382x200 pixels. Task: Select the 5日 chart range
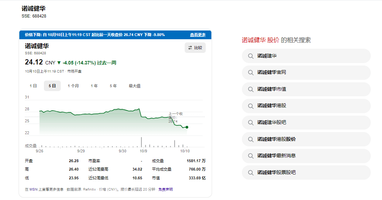tap(52, 86)
